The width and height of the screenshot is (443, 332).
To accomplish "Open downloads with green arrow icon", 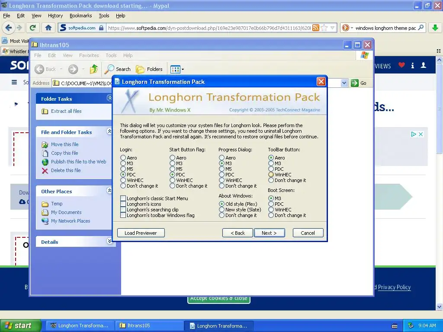I will 435,28.
